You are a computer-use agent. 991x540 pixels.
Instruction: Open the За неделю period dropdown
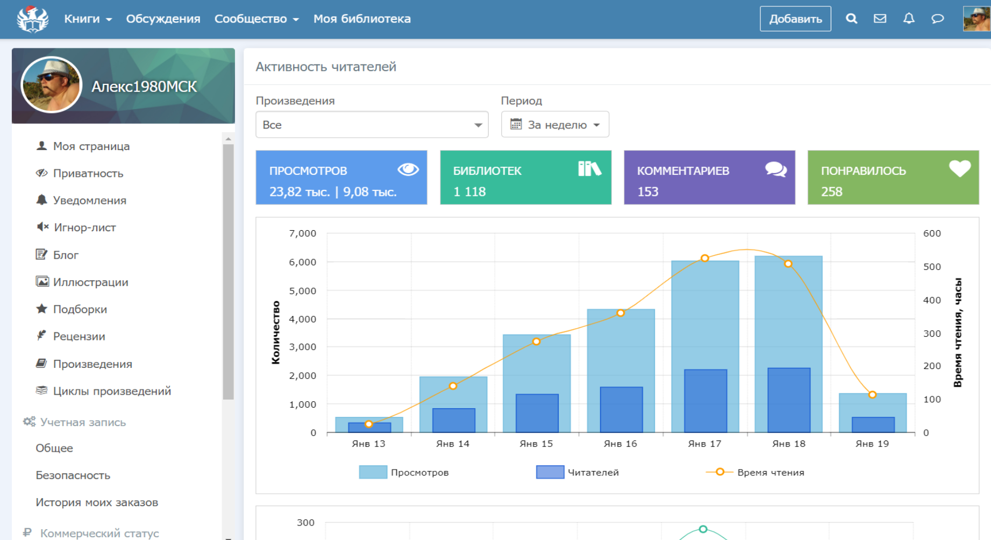click(x=555, y=125)
